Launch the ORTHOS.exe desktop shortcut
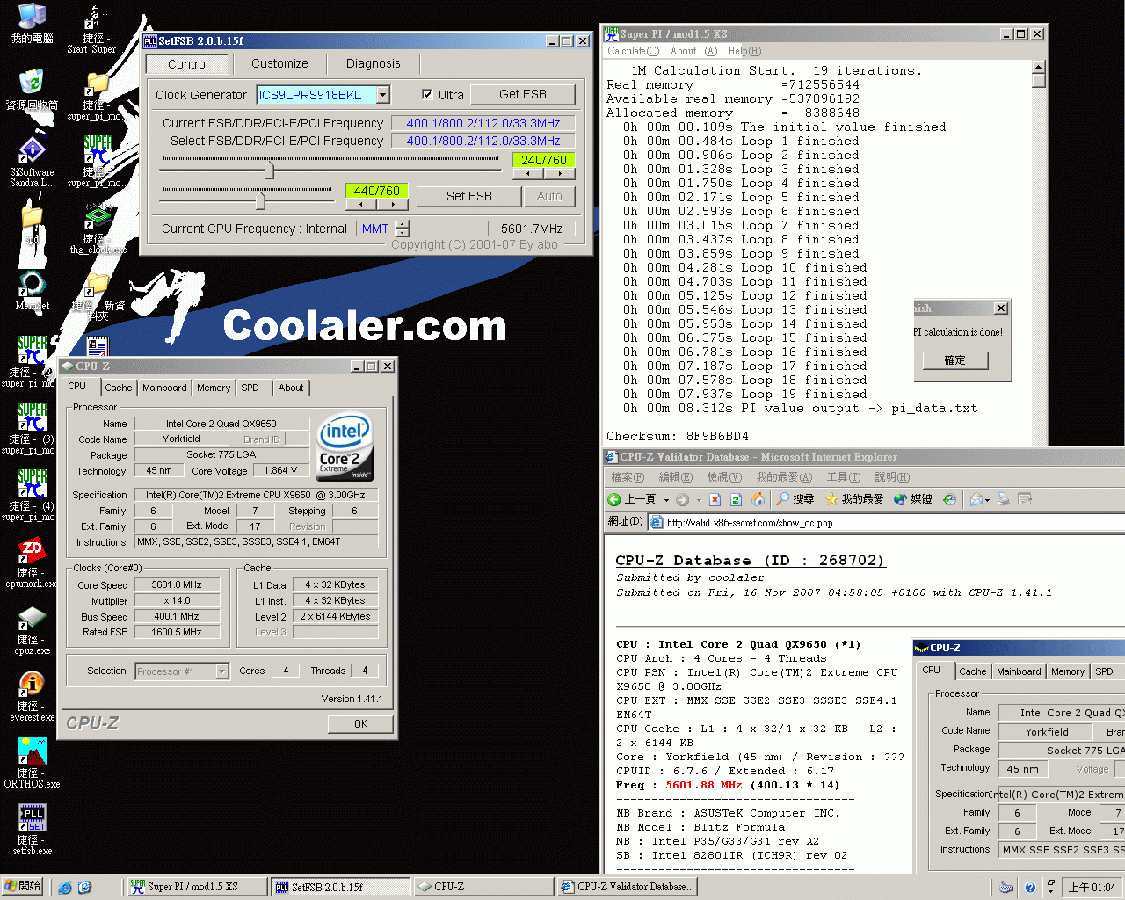The width and height of the screenshot is (1125, 900). 32,762
